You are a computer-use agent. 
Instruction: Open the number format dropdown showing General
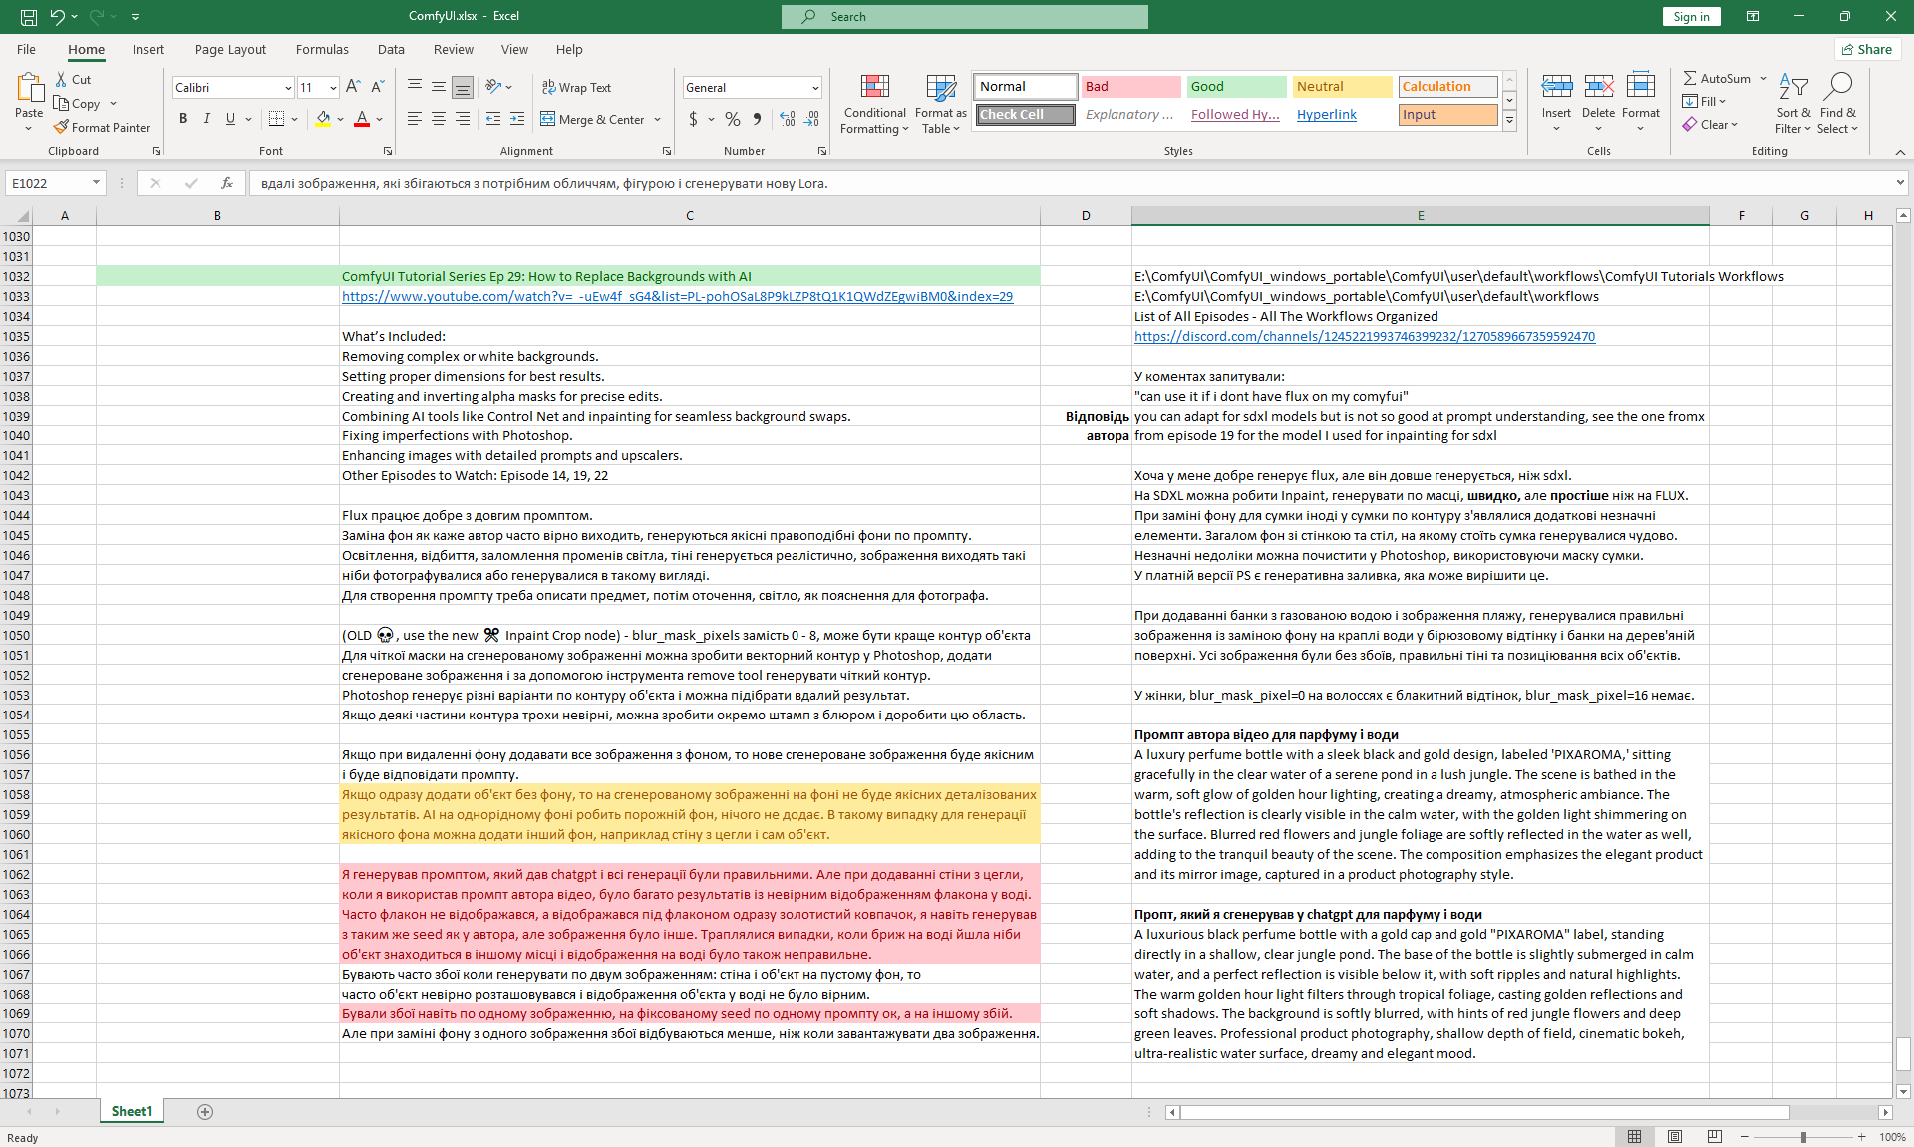[x=815, y=88]
